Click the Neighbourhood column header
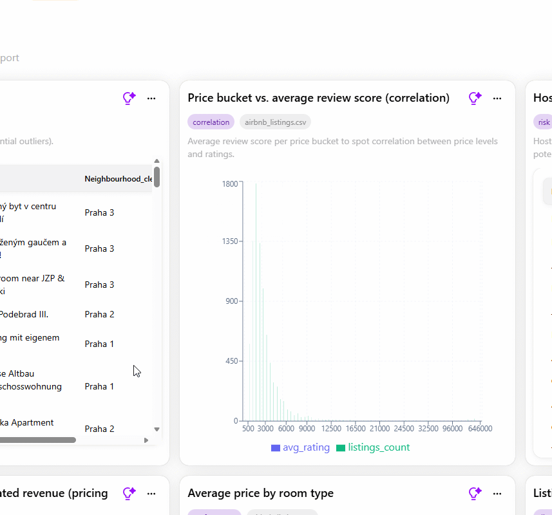The image size is (552, 515). tap(119, 179)
